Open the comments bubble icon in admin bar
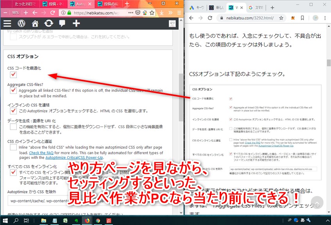 pyautogui.click(x=62, y=23)
